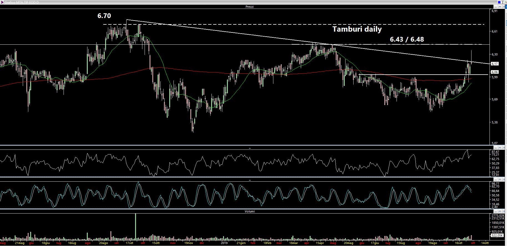Select the '6.43 / 6.48' text annotation
The height and width of the screenshot is (246, 507).
coord(407,39)
